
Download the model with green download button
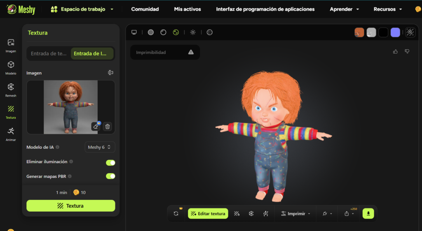click(368, 214)
